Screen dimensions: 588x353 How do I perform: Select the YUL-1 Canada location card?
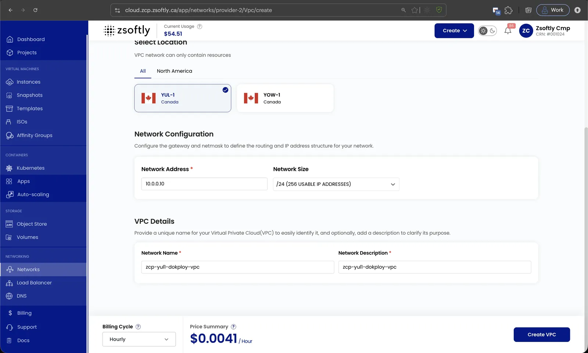click(x=183, y=98)
